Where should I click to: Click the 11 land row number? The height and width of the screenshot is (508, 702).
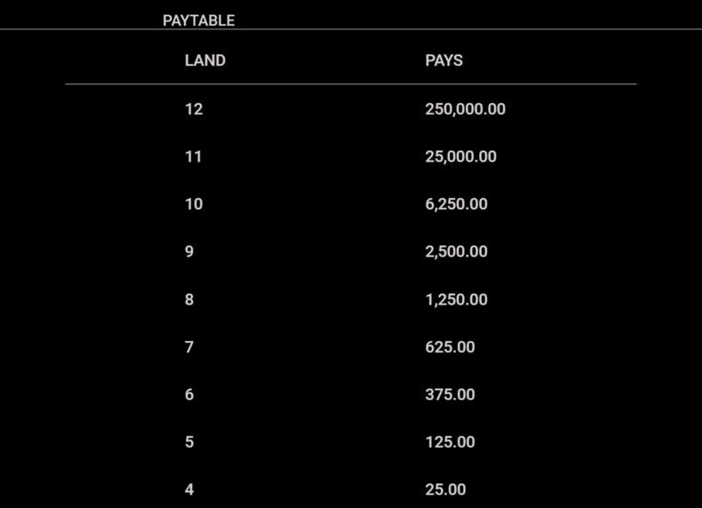click(194, 156)
